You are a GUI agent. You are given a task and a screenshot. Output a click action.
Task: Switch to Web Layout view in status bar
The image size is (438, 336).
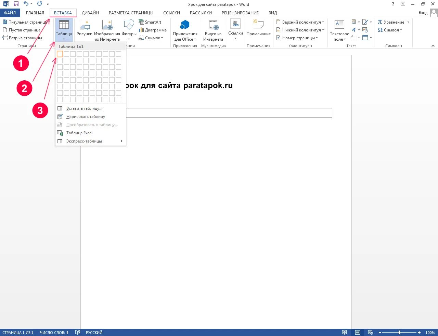[370, 332]
